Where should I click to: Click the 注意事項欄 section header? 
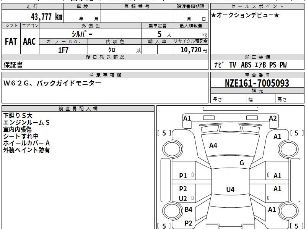coord(105,75)
